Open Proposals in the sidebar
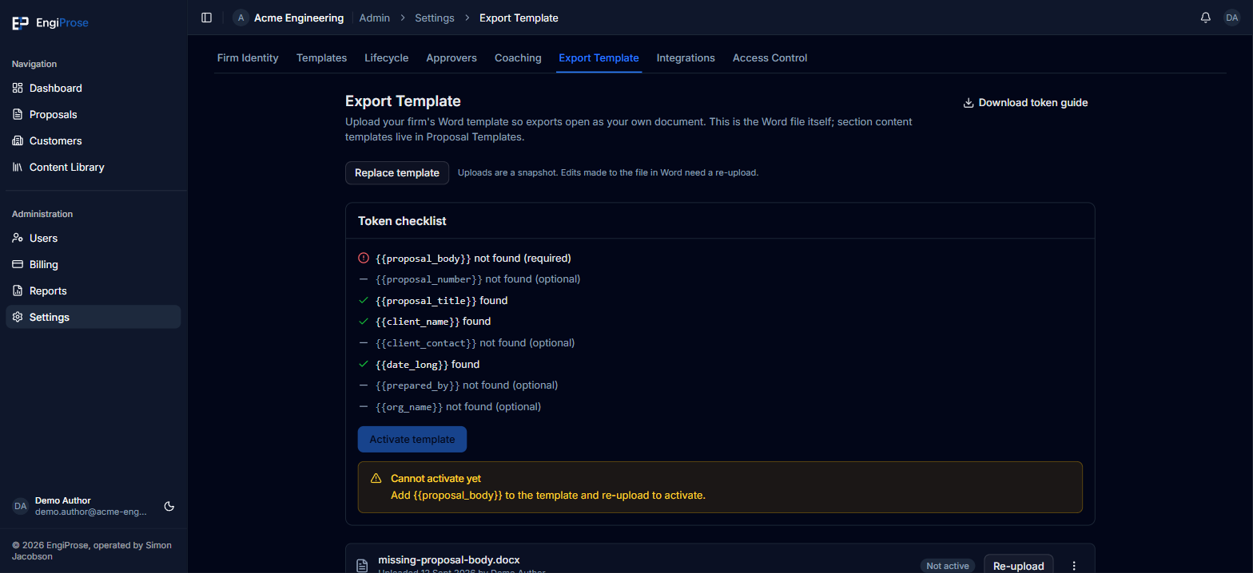 click(93, 114)
